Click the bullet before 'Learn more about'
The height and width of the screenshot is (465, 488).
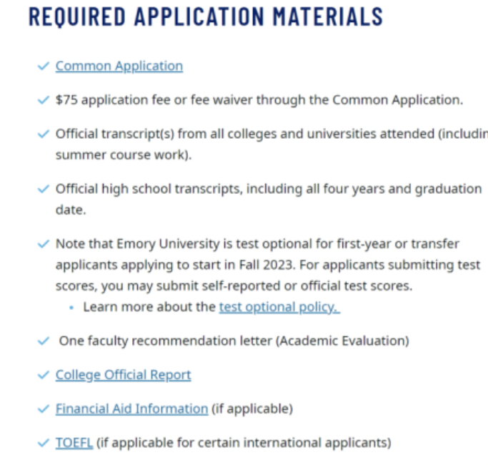pyautogui.click(x=72, y=308)
